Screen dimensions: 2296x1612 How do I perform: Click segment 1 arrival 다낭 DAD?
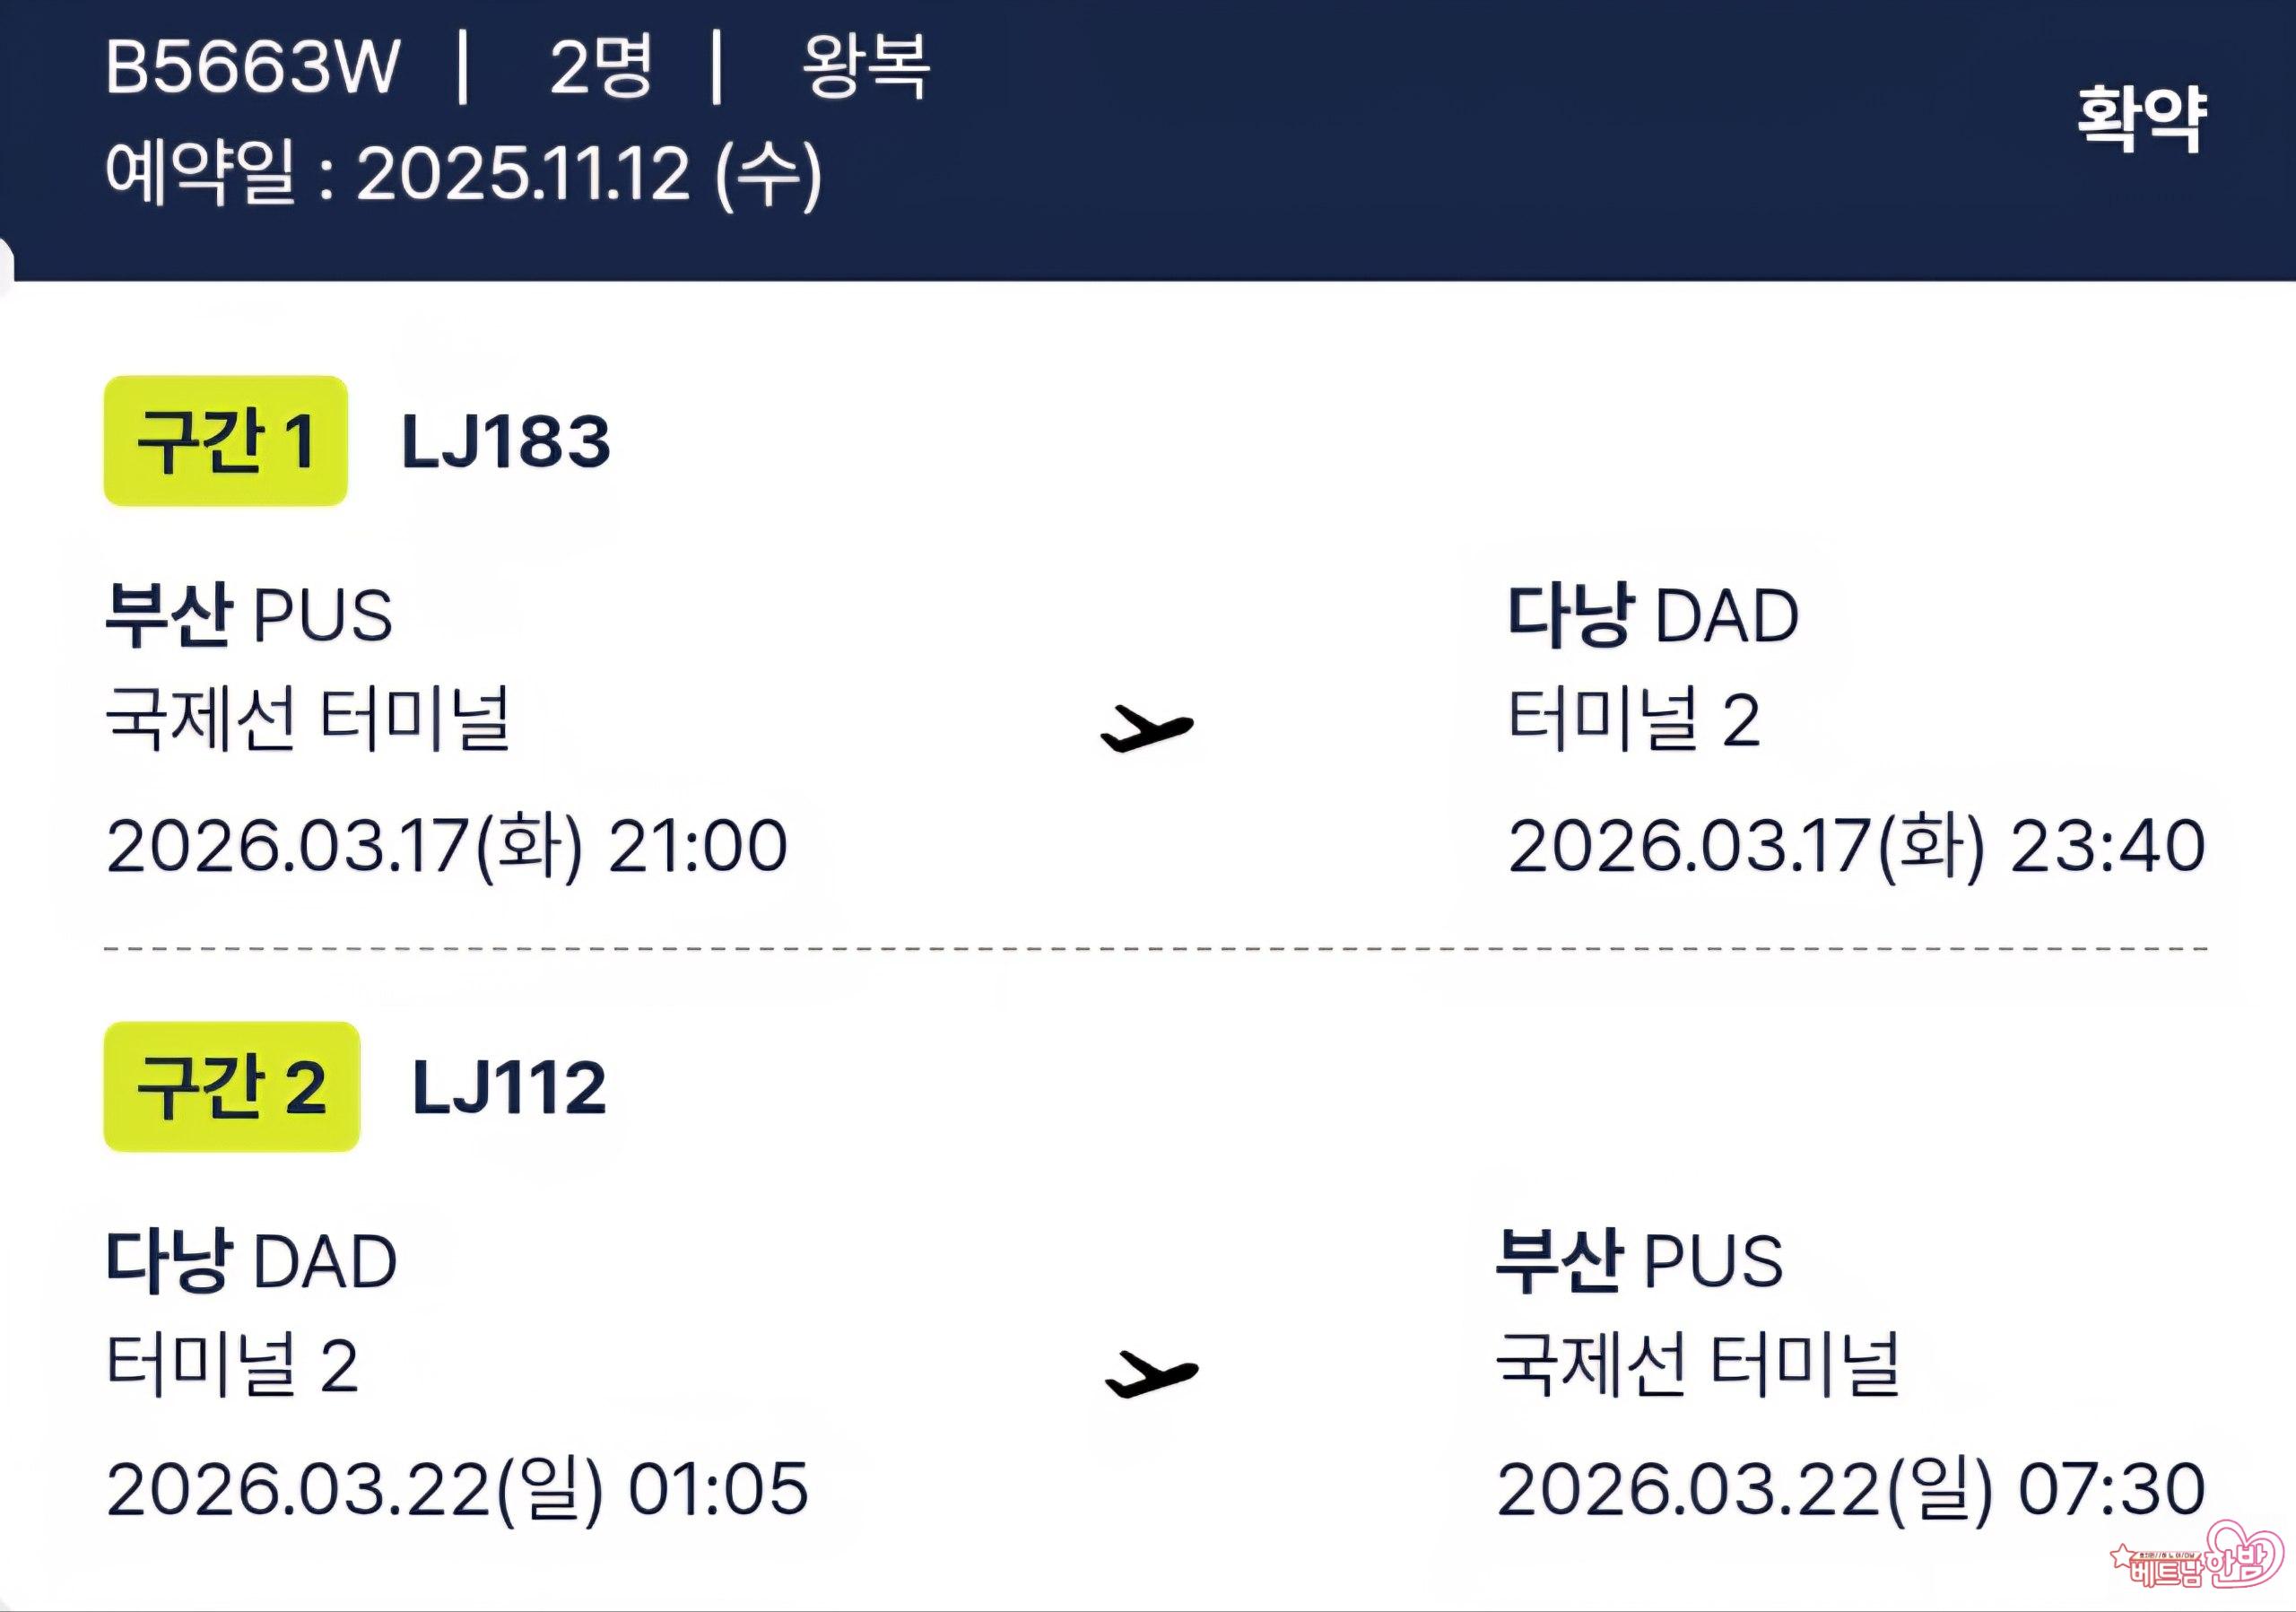pos(1653,614)
